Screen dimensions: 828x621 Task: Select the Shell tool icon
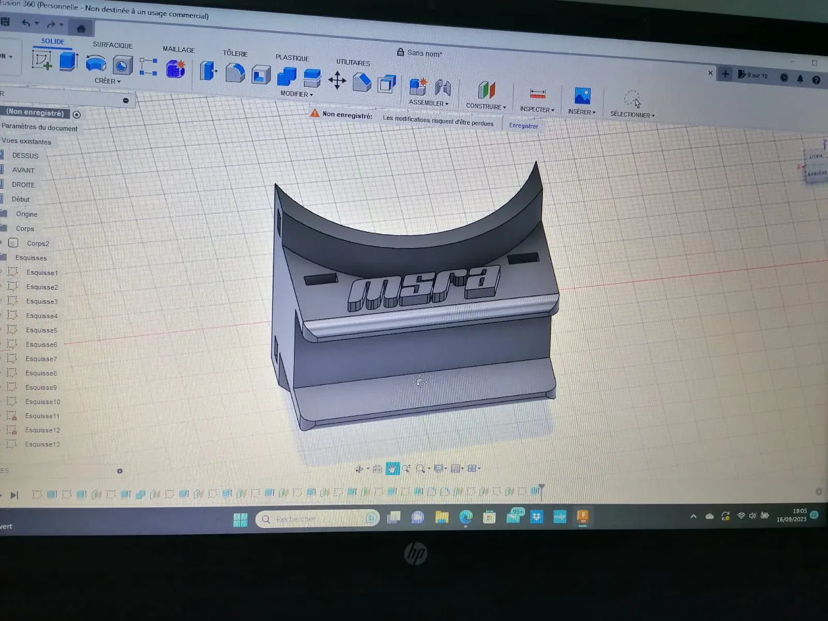click(261, 75)
